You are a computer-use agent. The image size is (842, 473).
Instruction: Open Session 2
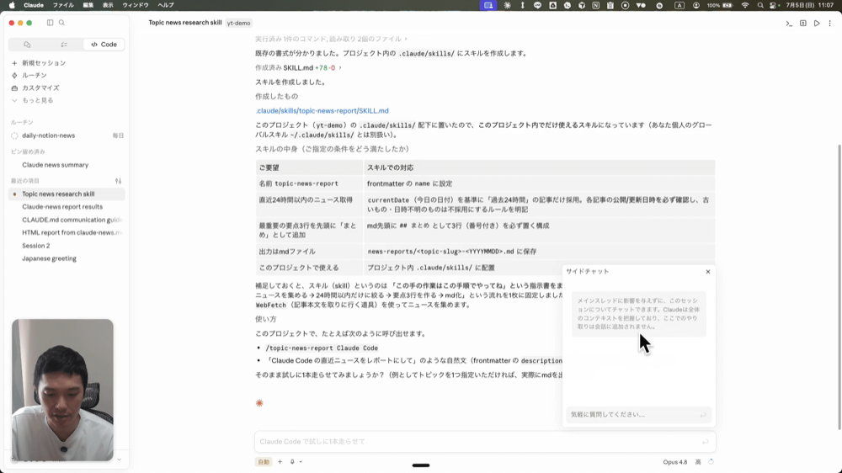pos(67,246)
